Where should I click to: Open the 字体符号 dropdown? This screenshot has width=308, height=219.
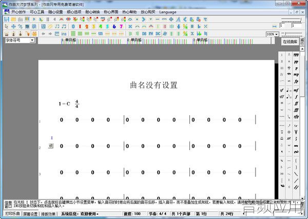[32, 40]
